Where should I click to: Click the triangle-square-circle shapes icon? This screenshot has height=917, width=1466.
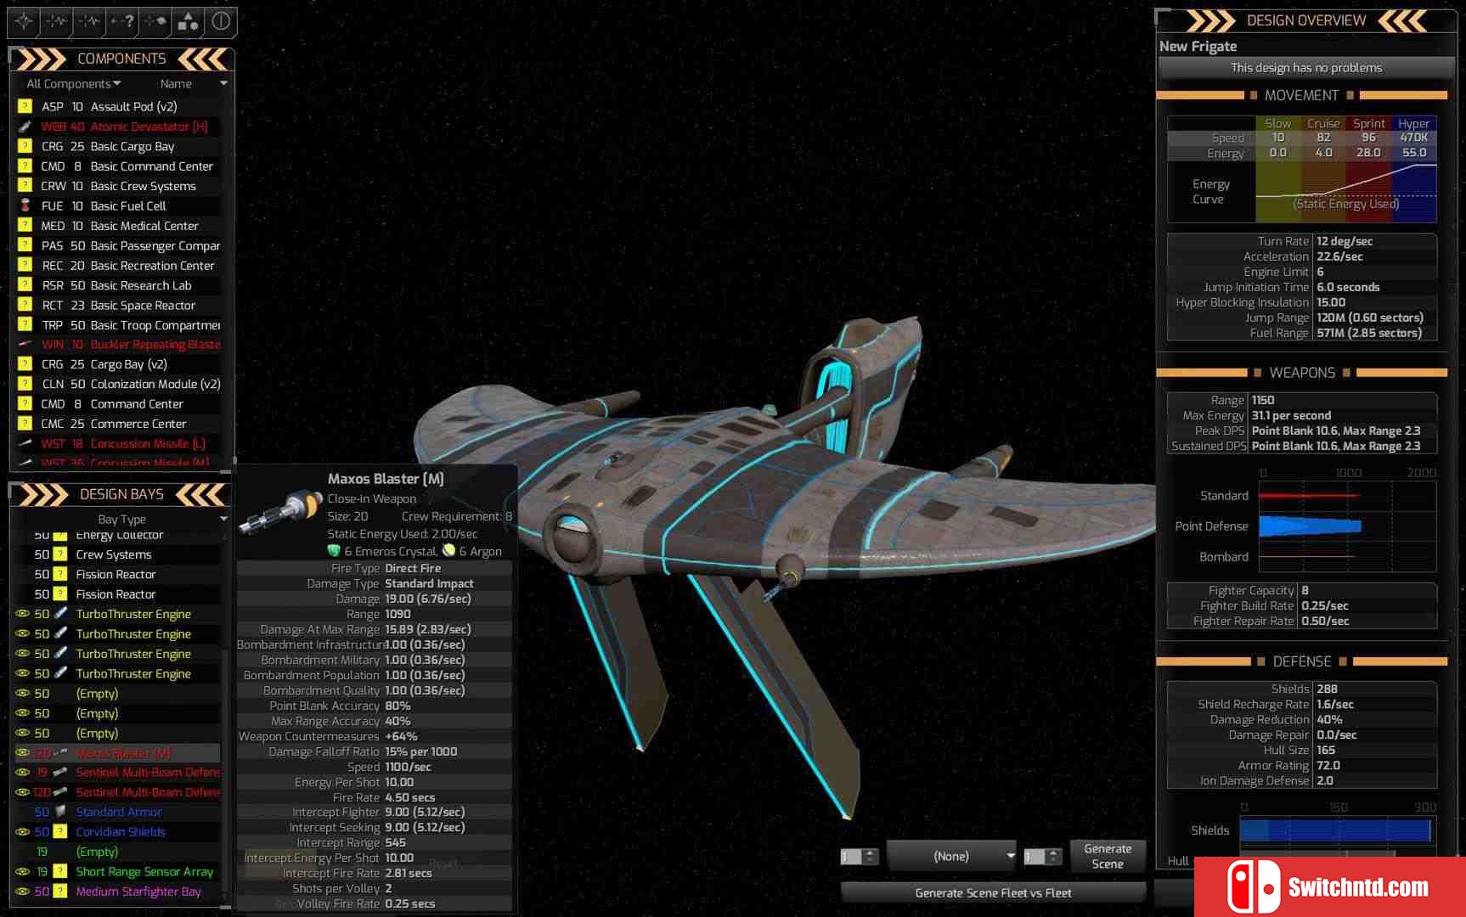[x=188, y=21]
